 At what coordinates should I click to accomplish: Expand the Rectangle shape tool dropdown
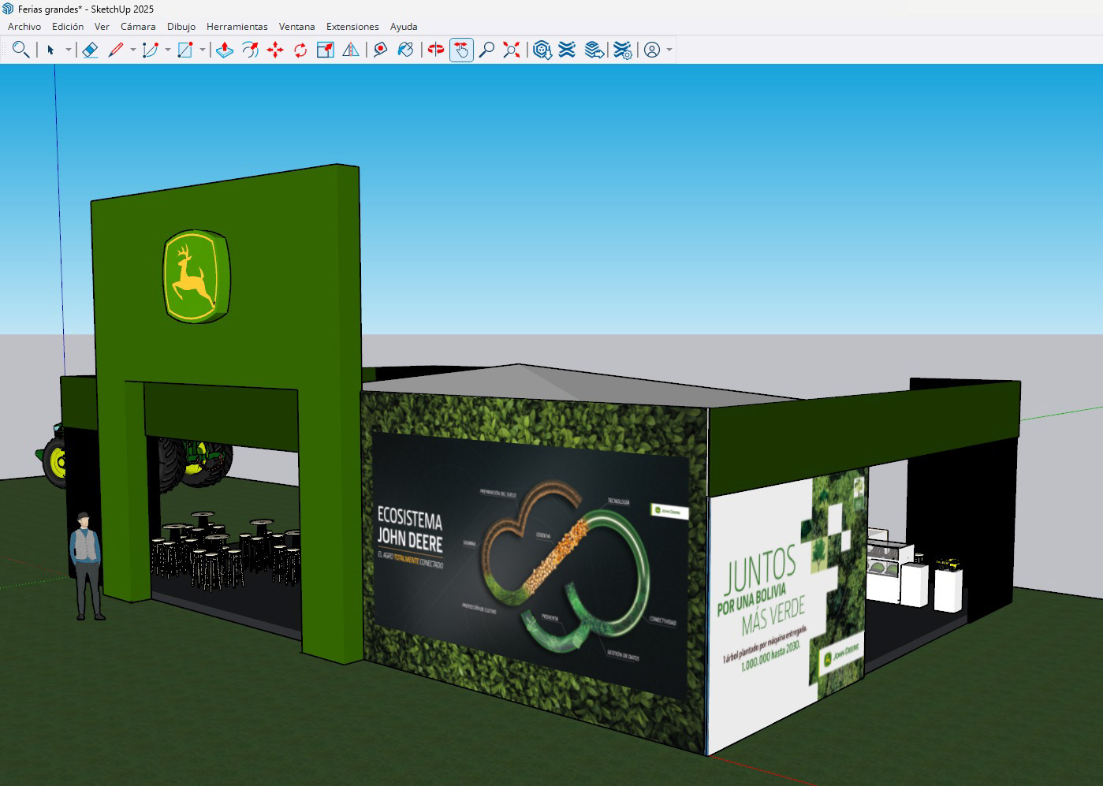coord(203,50)
